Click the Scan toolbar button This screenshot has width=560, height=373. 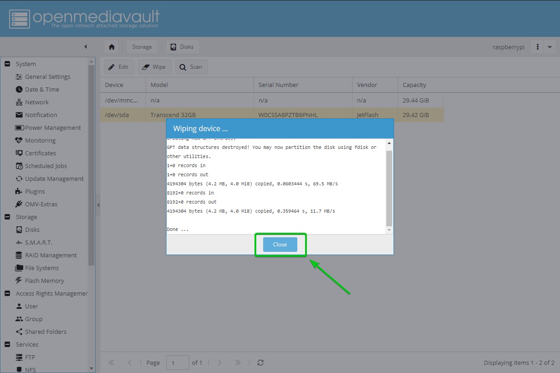click(192, 67)
